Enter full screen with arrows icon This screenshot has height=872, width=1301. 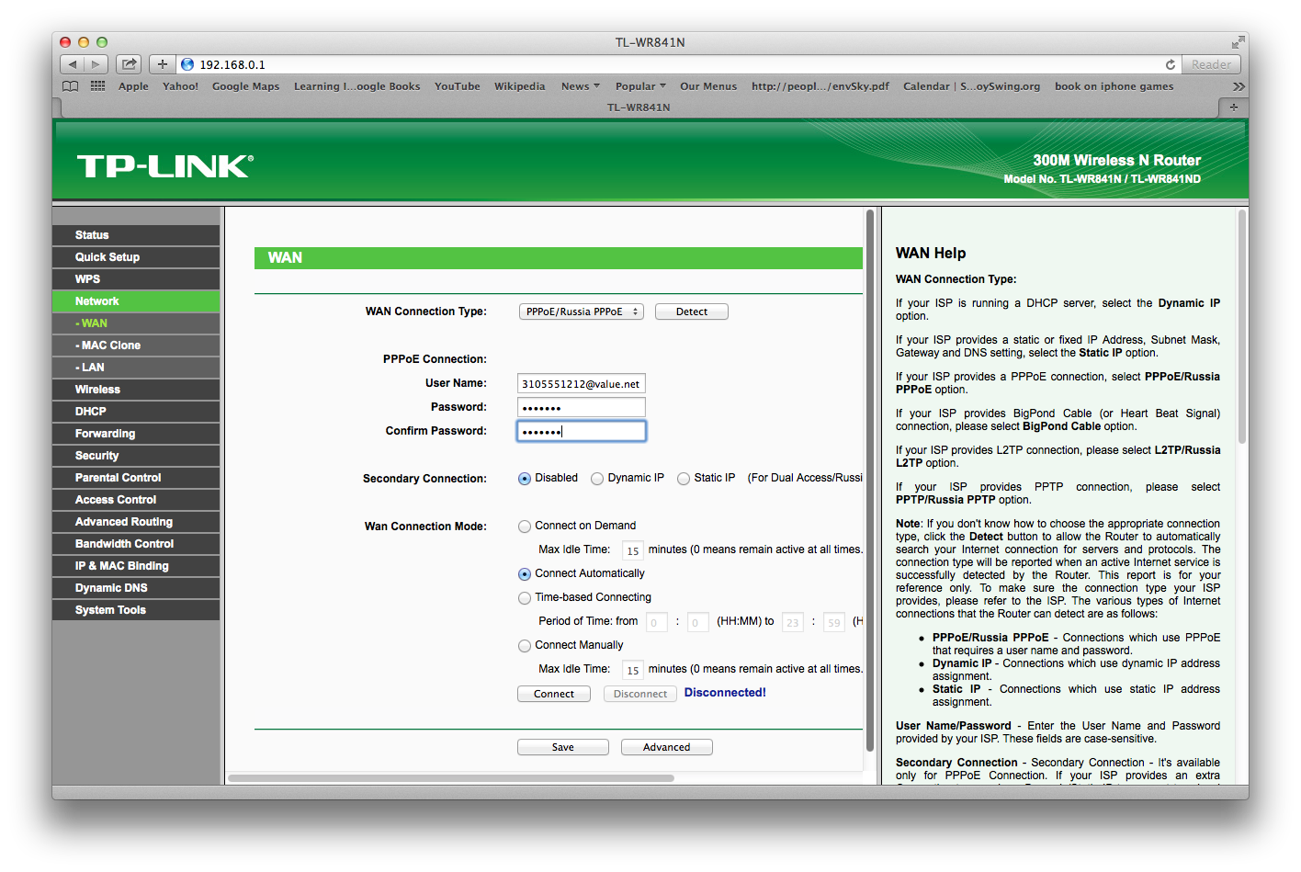pyautogui.click(x=1238, y=42)
